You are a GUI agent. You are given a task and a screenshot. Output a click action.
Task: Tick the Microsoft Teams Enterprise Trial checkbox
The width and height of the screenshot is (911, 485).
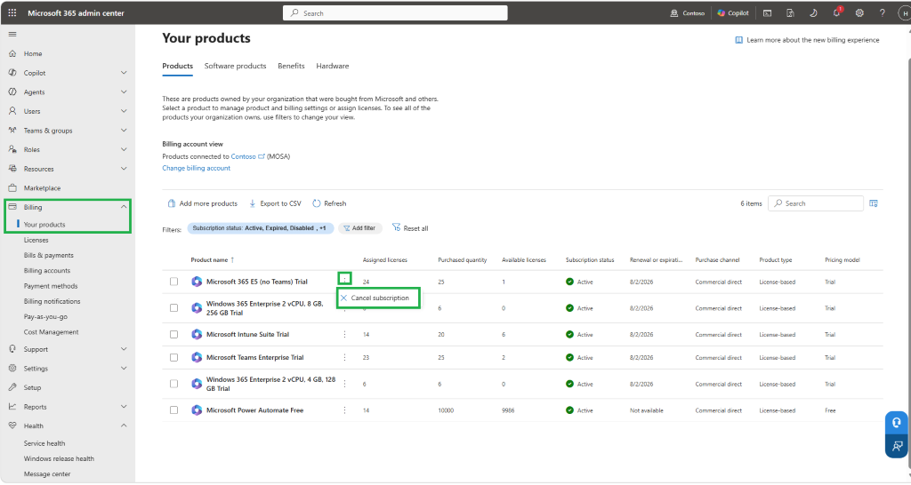point(173,357)
